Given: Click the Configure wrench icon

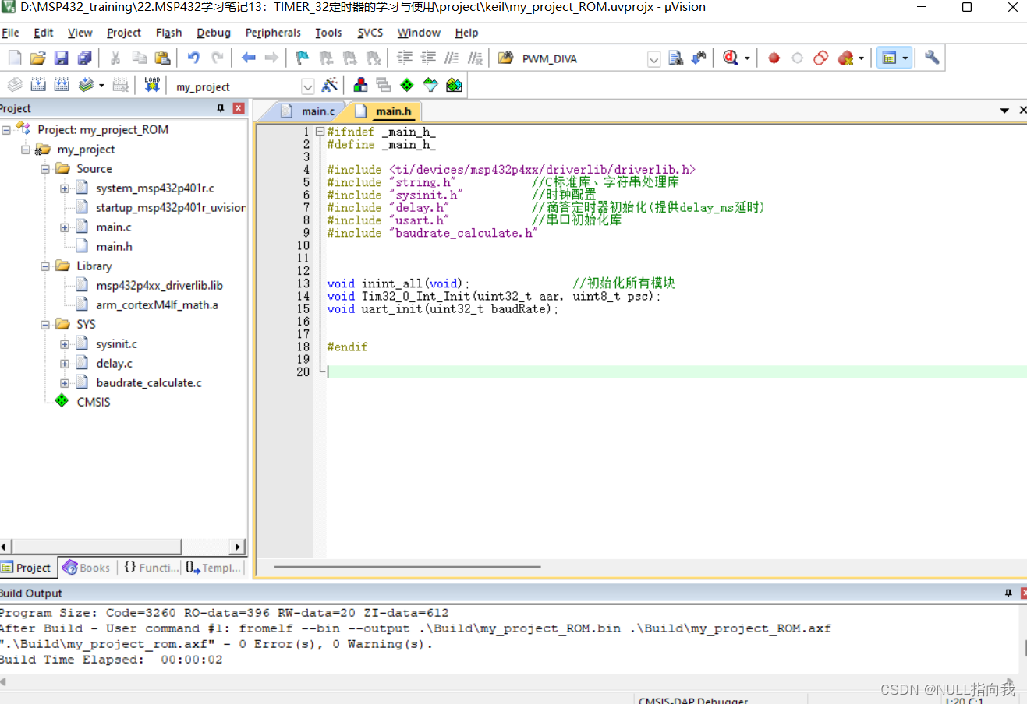Looking at the screenshot, I should (x=930, y=58).
